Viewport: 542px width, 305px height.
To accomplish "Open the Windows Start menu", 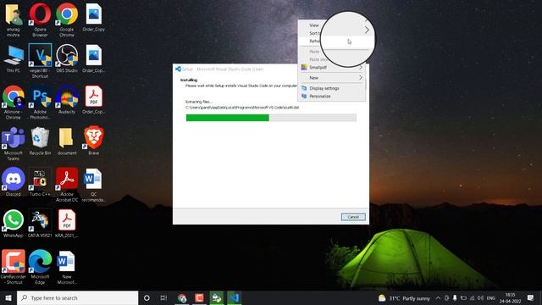I will pos(8,297).
